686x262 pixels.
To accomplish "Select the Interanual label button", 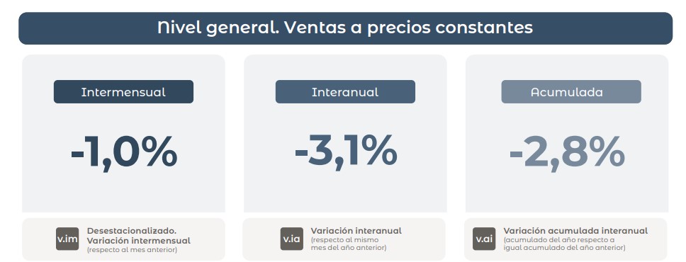I will click(x=345, y=92).
